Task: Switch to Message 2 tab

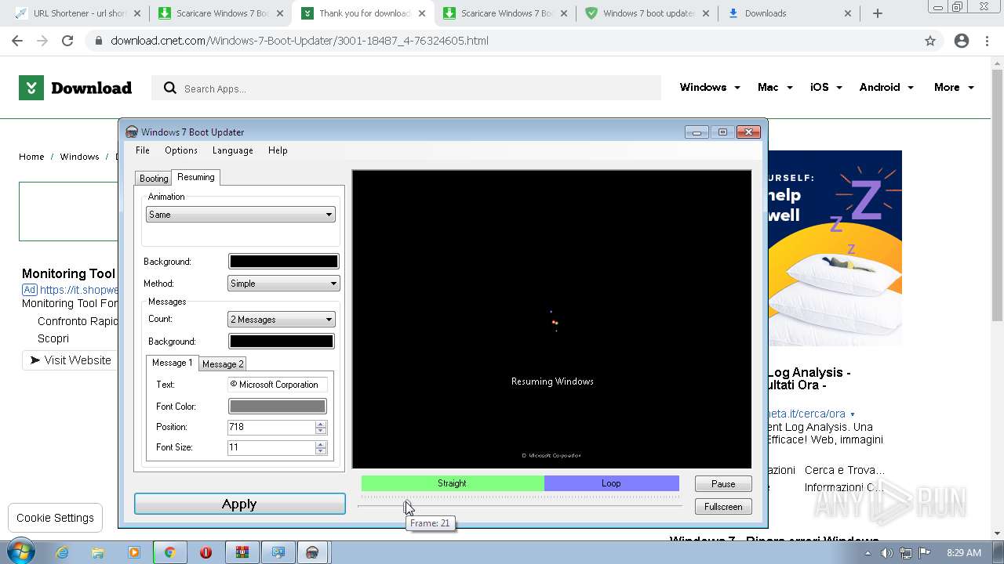Action: tap(223, 364)
